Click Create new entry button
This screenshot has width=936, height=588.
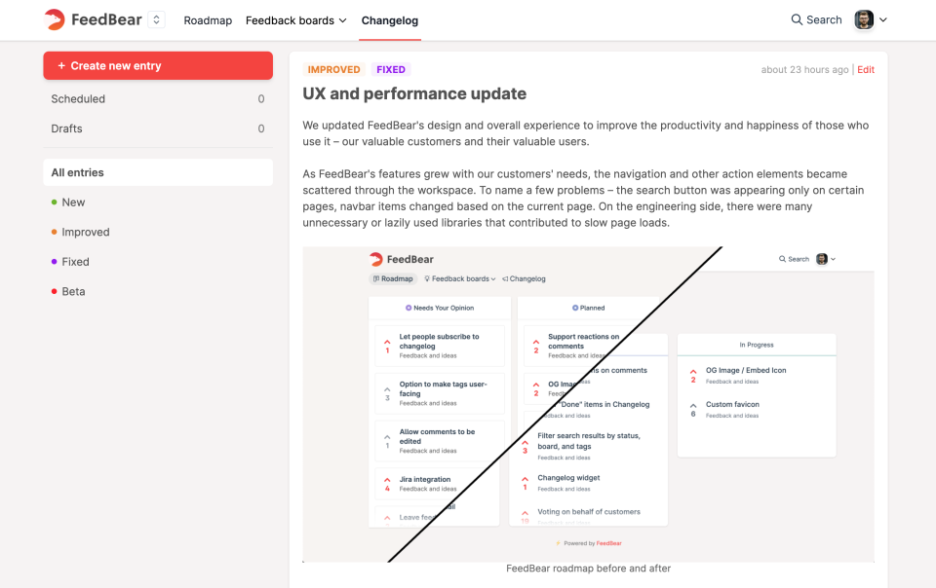(158, 65)
